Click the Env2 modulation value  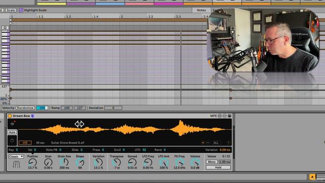[x=123, y=150]
